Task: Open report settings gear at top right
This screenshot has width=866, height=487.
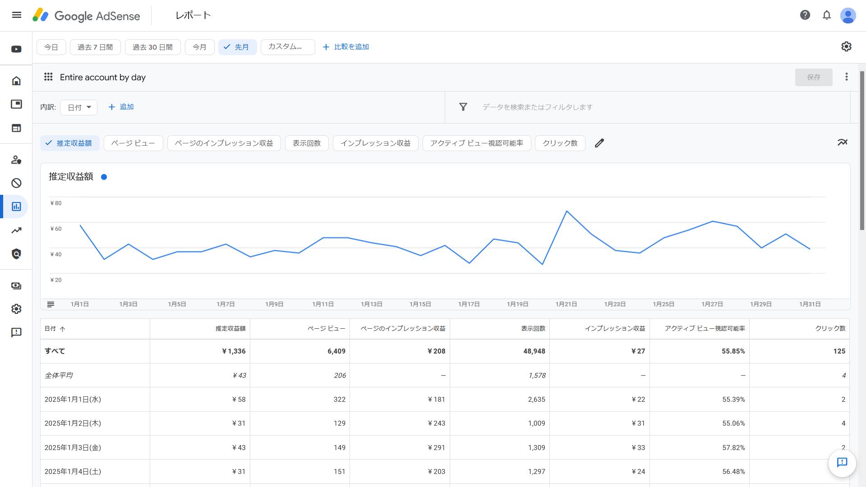Action: click(846, 46)
